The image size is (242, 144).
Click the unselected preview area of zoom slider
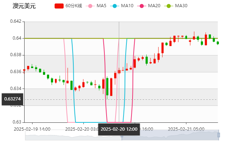coord(73,135)
